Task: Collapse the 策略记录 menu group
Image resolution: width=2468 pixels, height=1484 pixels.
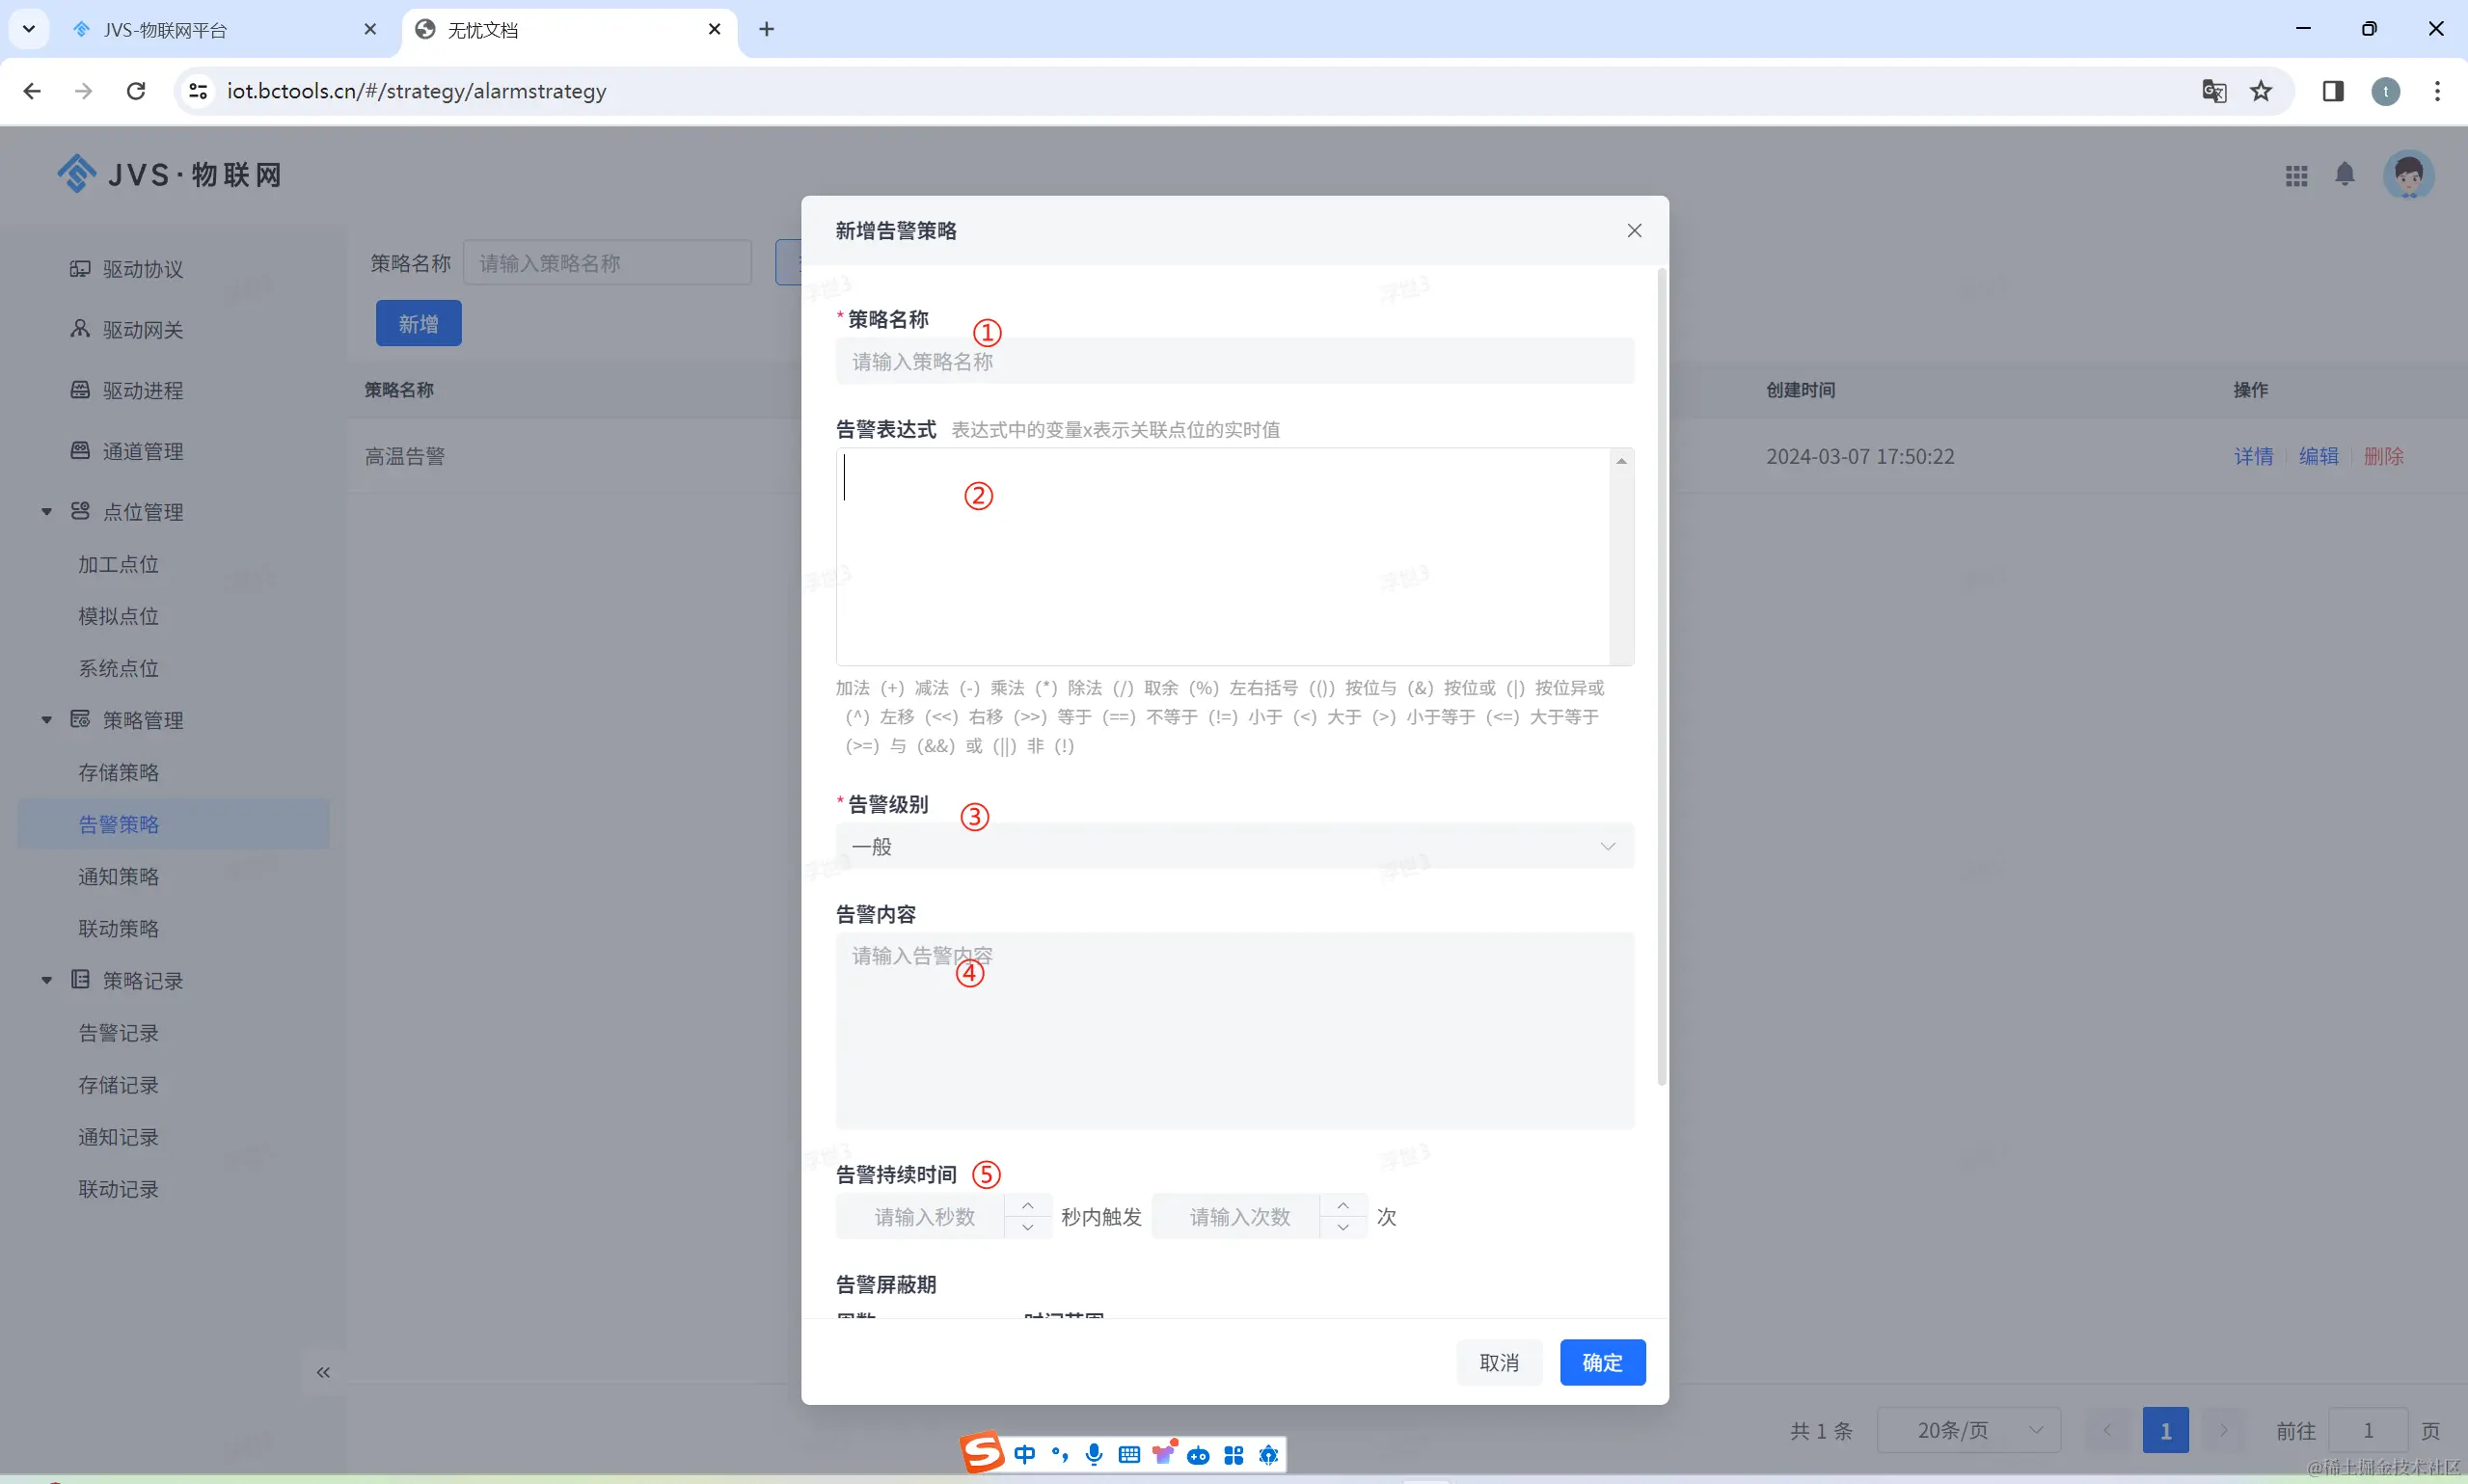Action: click(x=46, y=981)
